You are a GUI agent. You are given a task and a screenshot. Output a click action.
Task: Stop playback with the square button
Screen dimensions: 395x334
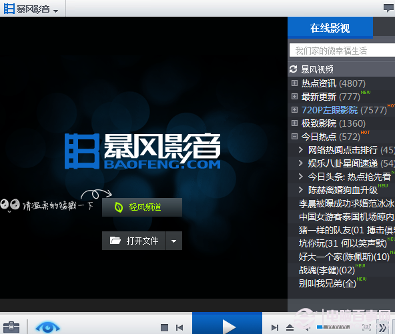[x=164, y=327]
